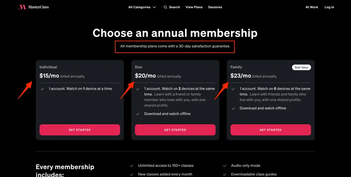
Task: Go to Sessions in the top navigation
Action: [215, 7]
